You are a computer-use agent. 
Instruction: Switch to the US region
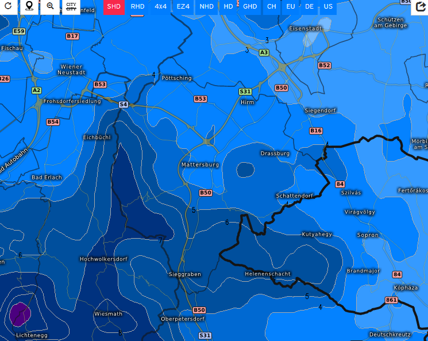pyautogui.click(x=328, y=7)
